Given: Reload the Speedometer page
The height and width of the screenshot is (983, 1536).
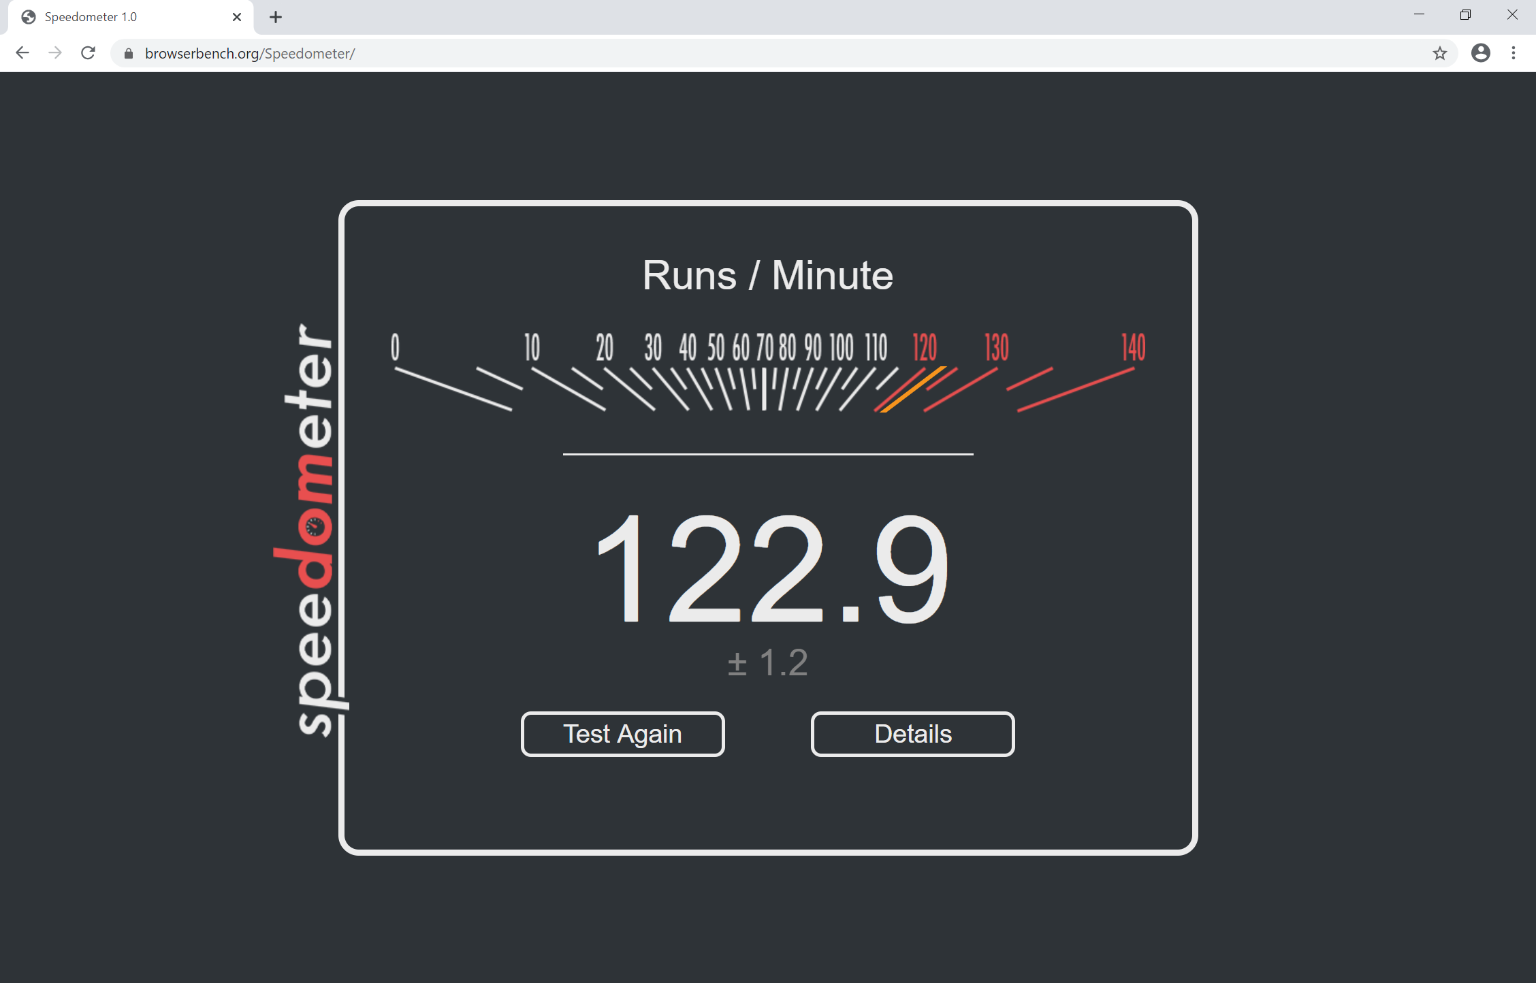Looking at the screenshot, I should tap(88, 53).
